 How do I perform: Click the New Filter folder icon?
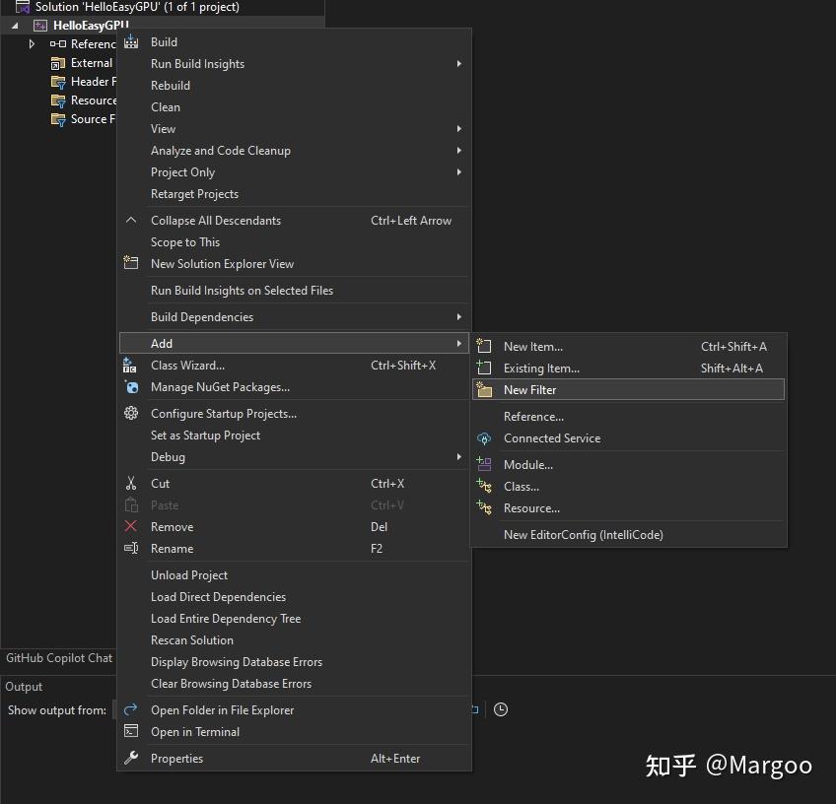pos(484,389)
